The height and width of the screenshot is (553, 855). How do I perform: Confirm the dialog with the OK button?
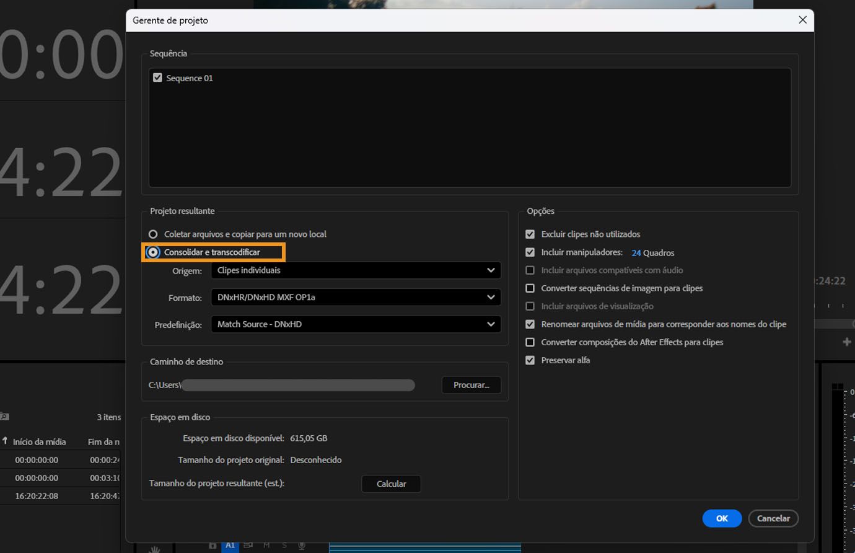pos(722,518)
